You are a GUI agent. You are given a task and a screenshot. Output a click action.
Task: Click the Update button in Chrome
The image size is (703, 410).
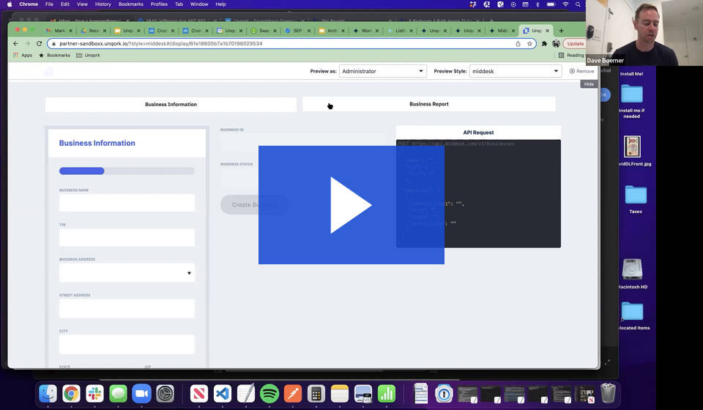pyautogui.click(x=575, y=43)
